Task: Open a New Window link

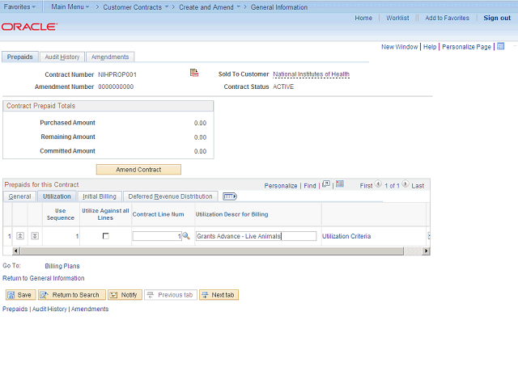Action: 399,47
